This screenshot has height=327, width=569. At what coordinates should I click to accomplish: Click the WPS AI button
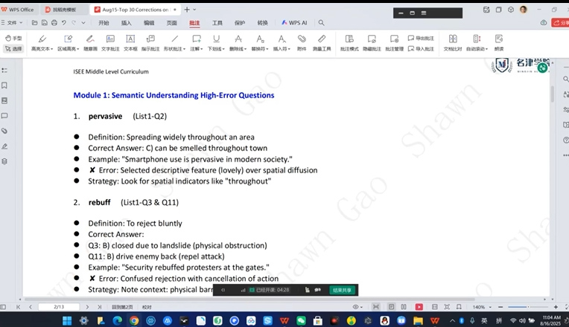[x=295, y=23]
